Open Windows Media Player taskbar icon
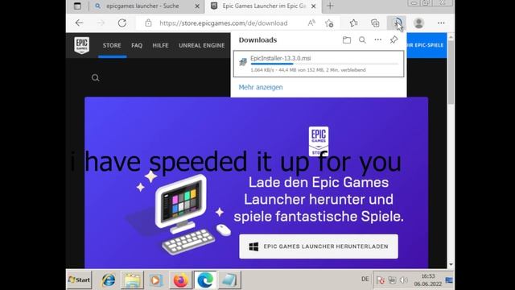The width and height of the screenshot is (515, 290). point(155,280)
